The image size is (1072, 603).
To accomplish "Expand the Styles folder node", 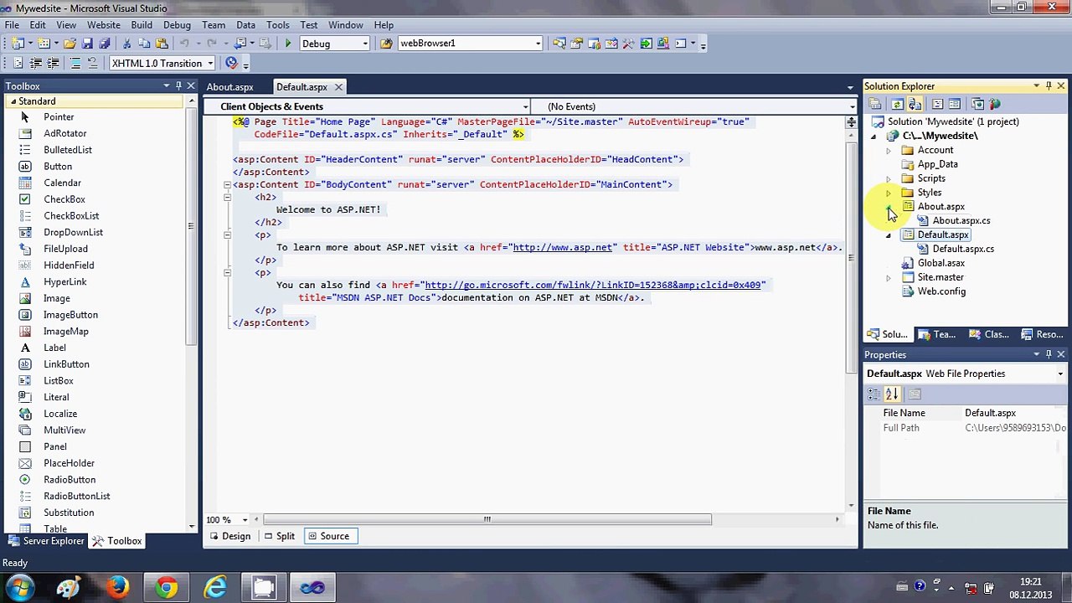I will click(889, 193).
